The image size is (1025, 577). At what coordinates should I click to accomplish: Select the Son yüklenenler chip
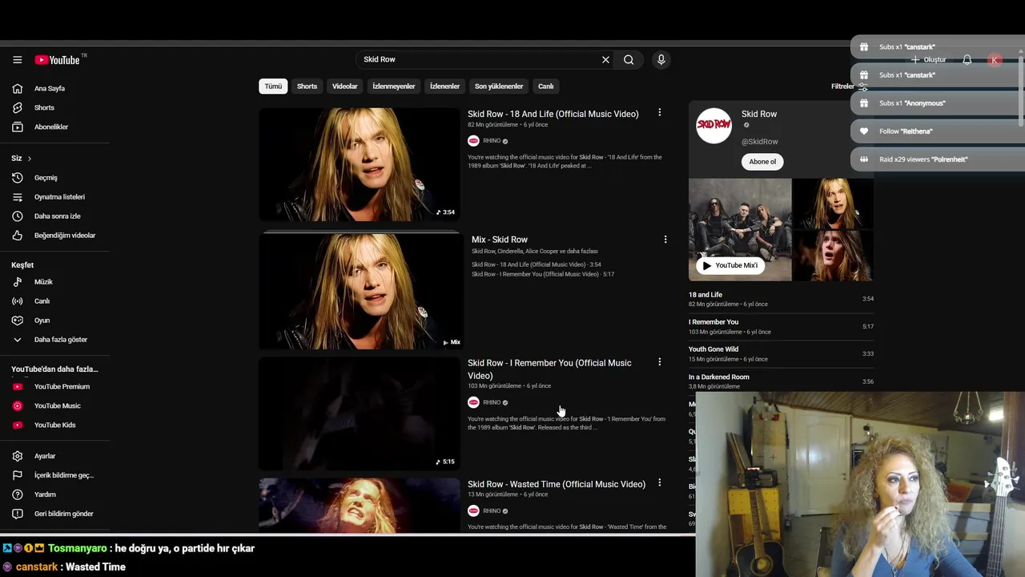(x=498, y=86)
